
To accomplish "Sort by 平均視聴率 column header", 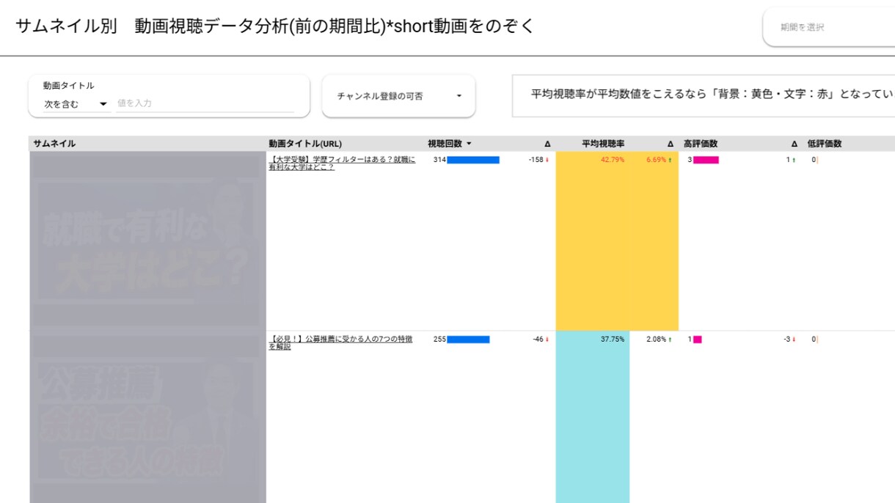I will tap(603, 144).
